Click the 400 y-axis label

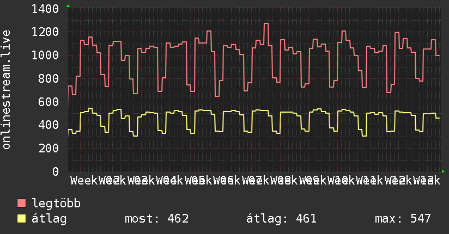[48, 125]
